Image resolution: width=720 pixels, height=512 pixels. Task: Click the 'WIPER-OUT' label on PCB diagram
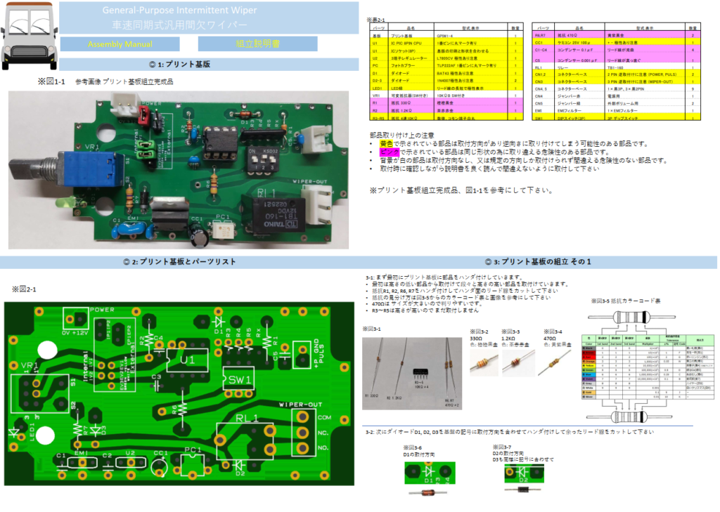click(301, 404)
